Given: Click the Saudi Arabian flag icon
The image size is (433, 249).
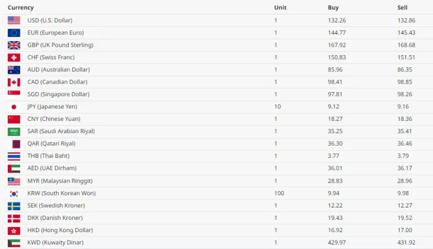Looking at the screenshot, I should pos(14,132).
